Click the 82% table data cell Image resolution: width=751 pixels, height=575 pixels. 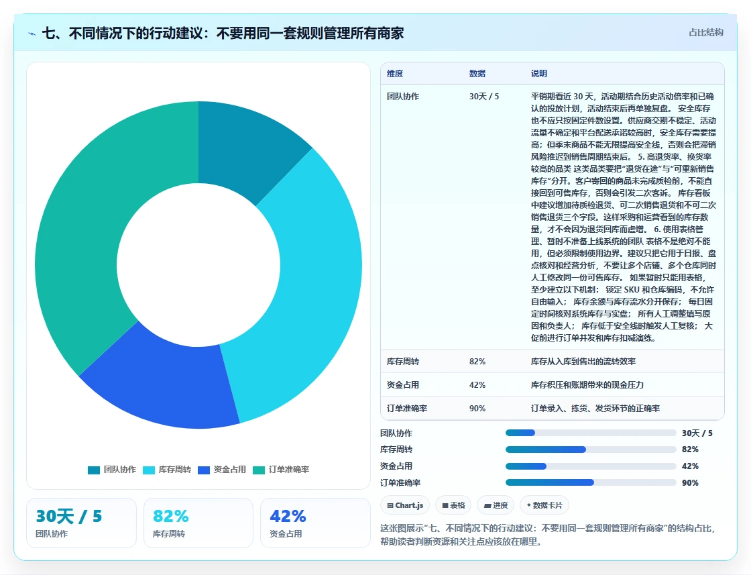click(x=477, y=361)
